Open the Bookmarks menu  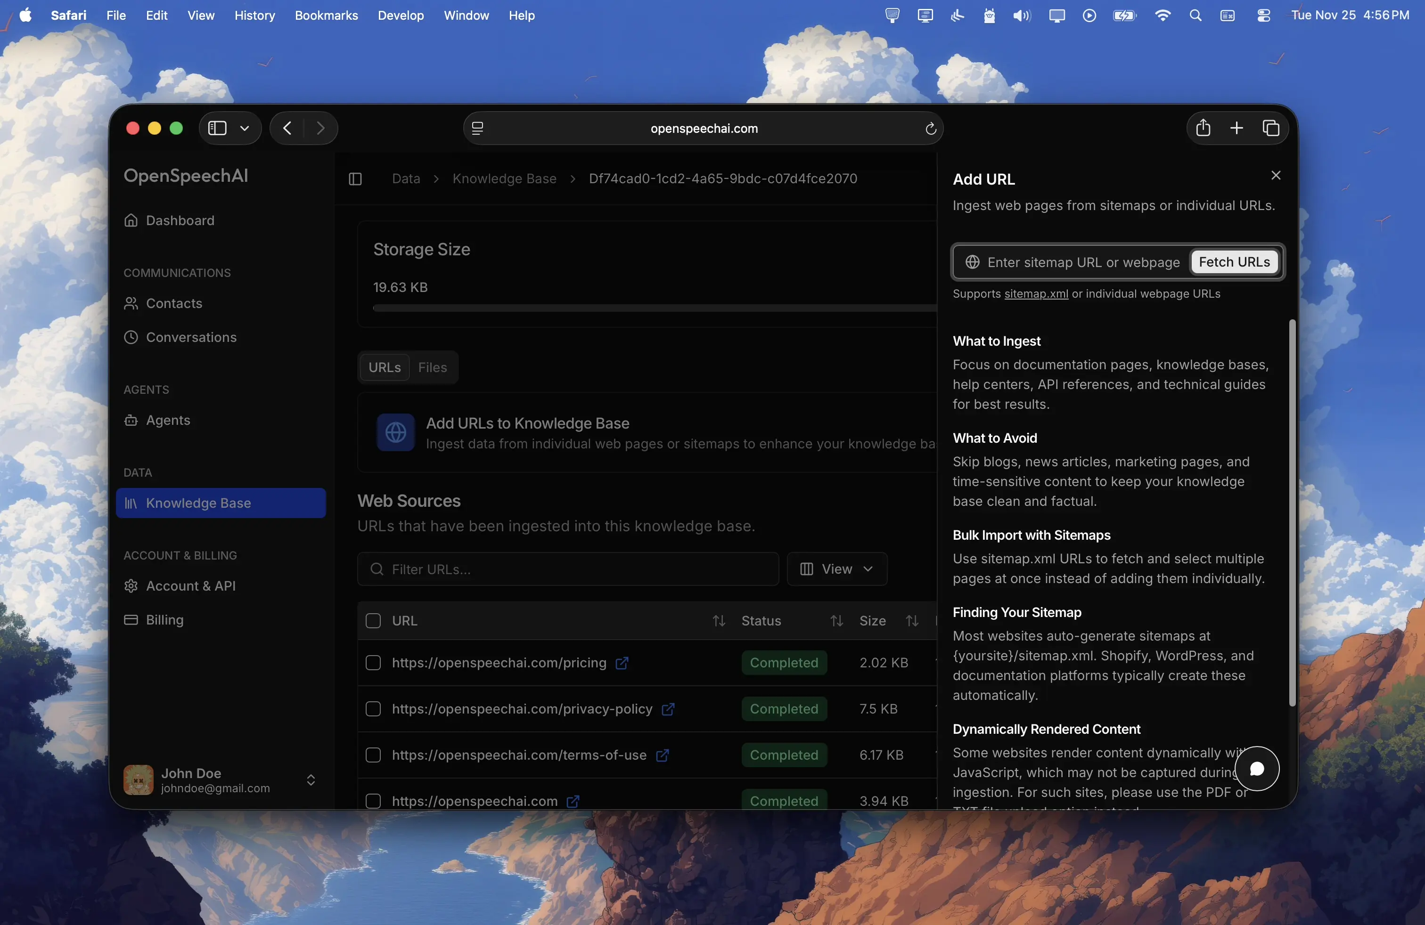click(326, 16)
